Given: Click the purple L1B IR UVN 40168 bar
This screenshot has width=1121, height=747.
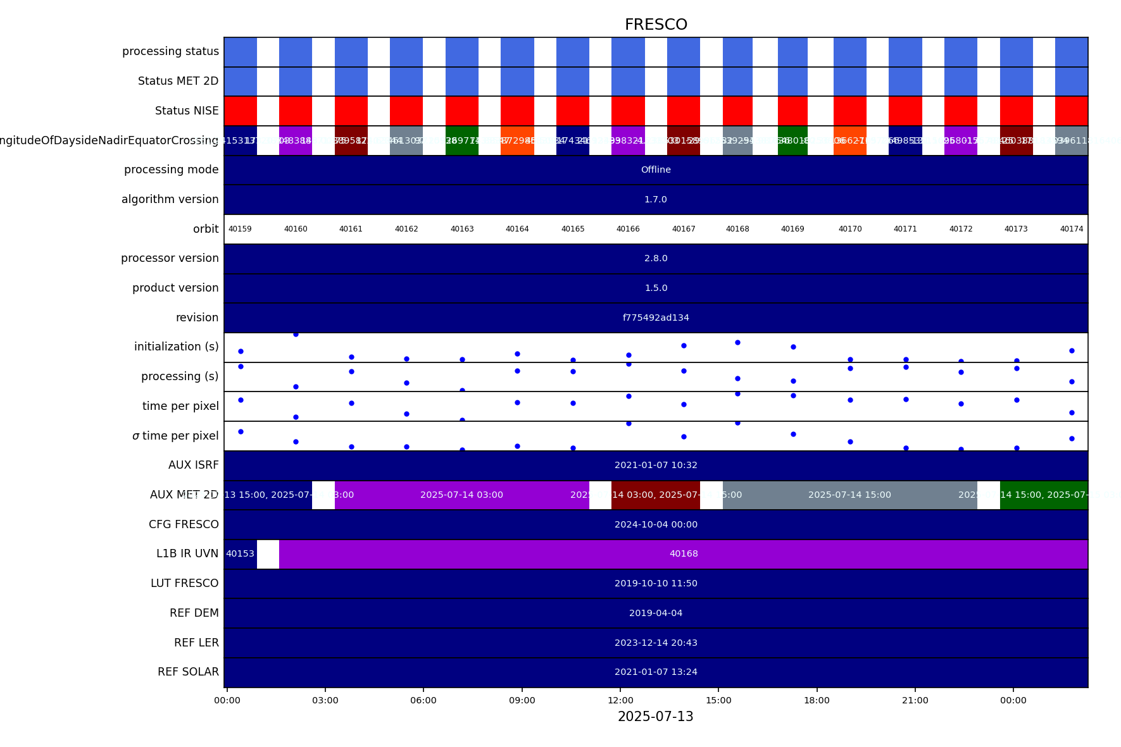Looking at the screenshot, I should 684,554.
